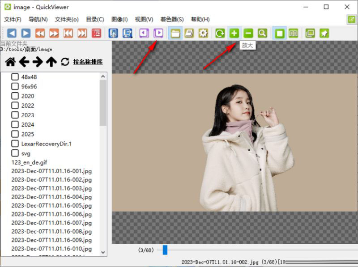Screen dimensions: 358x267
Task: Click the green fullscreen window icon
Action: [310, 33]
